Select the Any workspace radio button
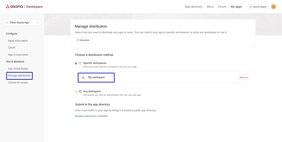 click(76, 91)
